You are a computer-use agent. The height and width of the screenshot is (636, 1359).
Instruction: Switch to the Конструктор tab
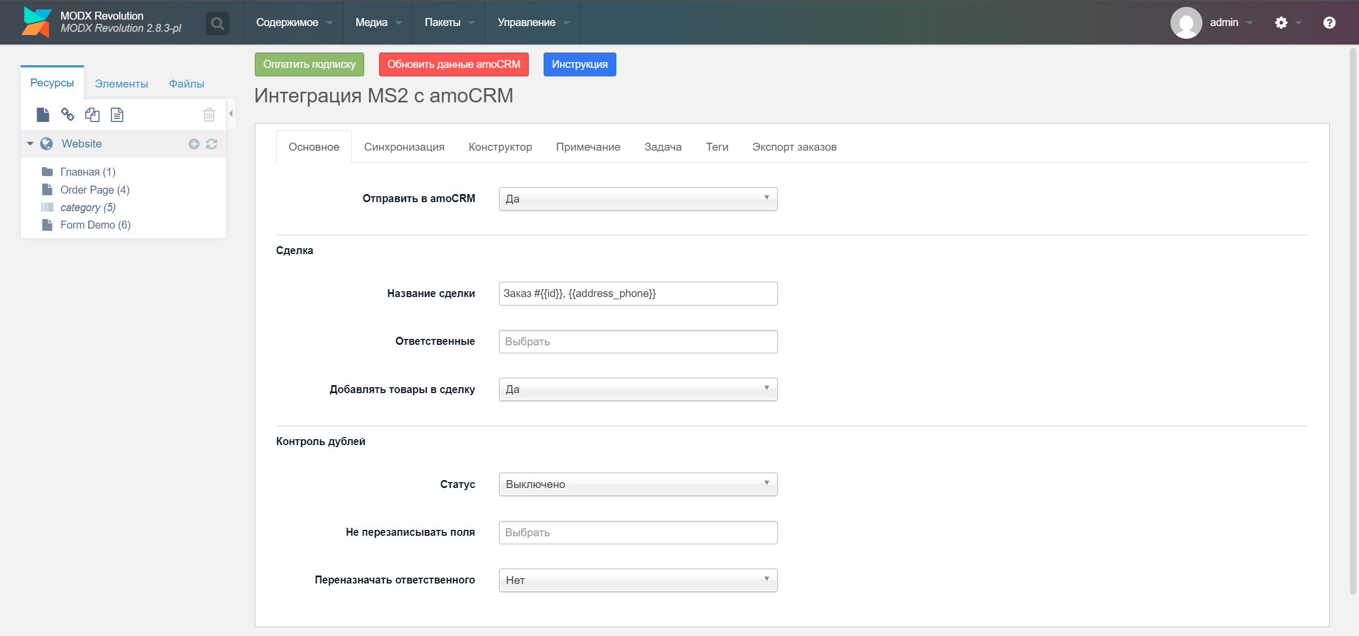click(500, 147)
